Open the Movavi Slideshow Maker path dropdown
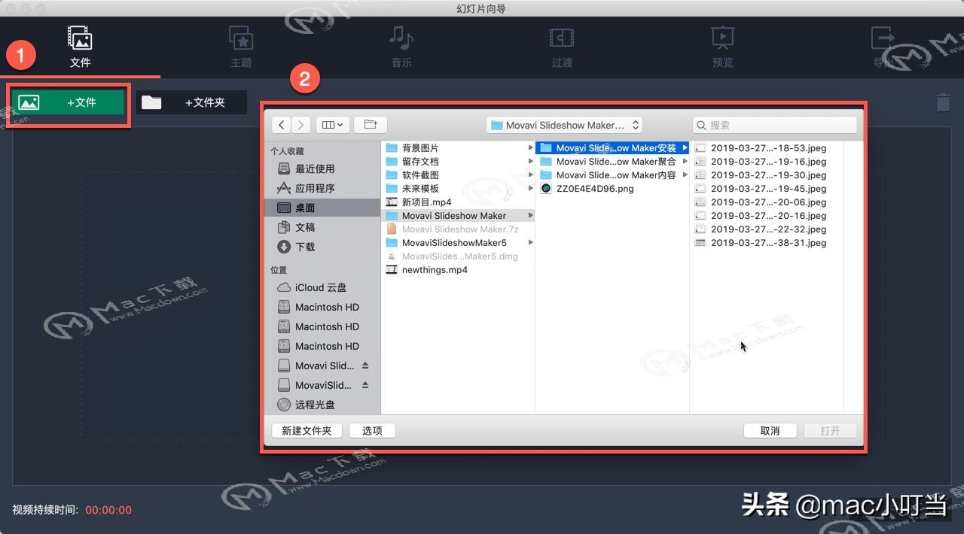Screen dimensions: 964x534 (564, 125)
